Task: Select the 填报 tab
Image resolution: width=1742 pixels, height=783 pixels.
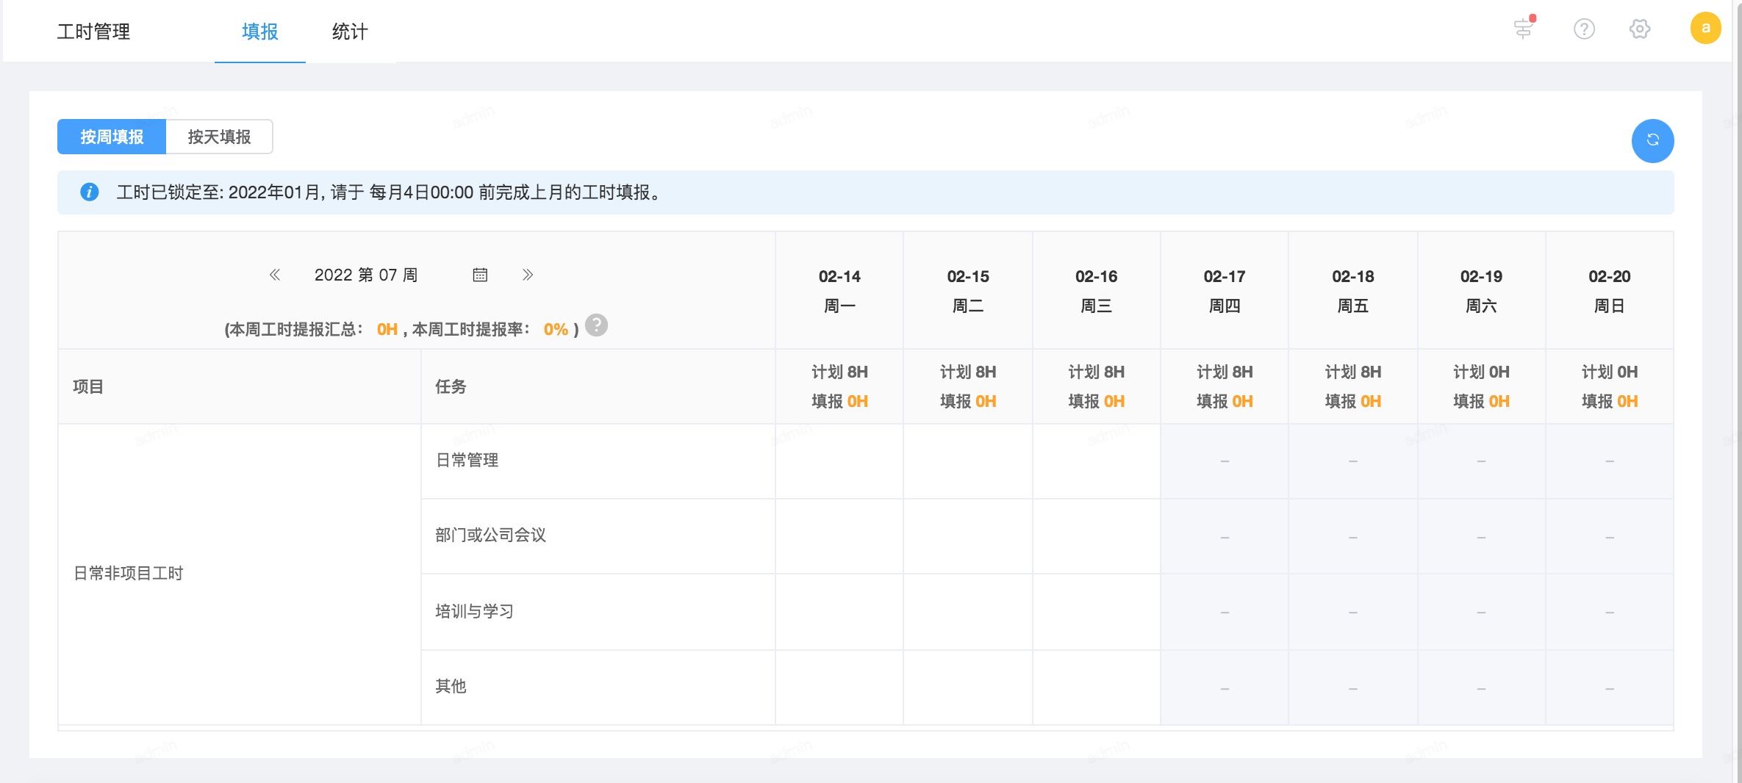Action: pos(260,32)
